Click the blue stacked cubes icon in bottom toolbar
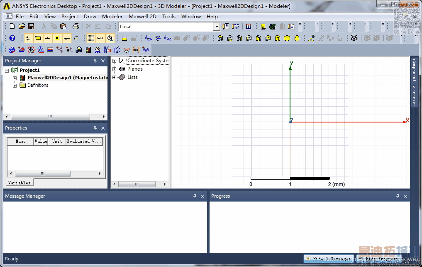The height and width of the screenshot is (267, 422). (12, 49)
